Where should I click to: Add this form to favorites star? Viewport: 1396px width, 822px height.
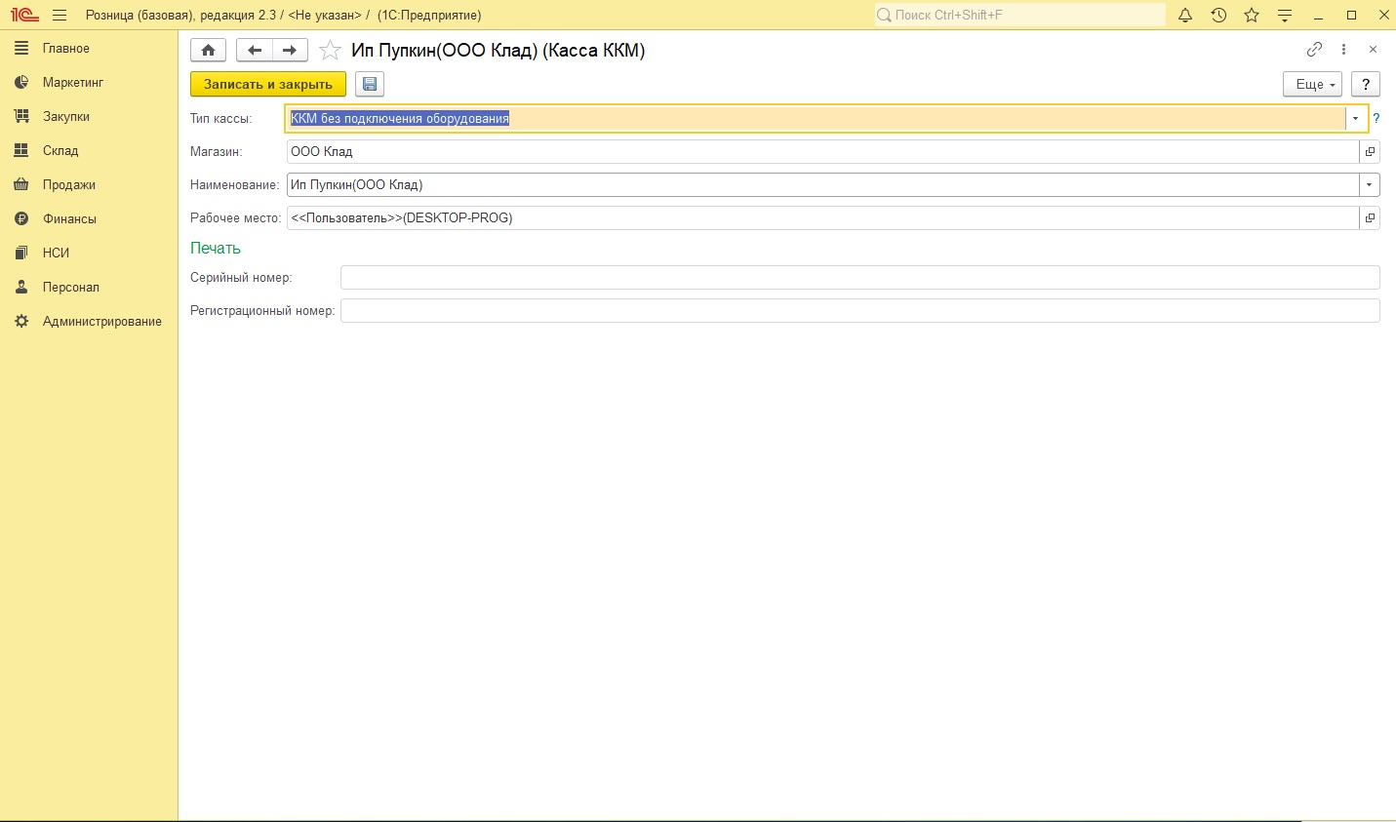pos(331,51)
